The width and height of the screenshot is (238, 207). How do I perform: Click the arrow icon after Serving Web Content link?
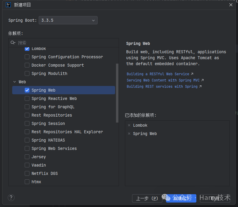(x=202, y=80)
